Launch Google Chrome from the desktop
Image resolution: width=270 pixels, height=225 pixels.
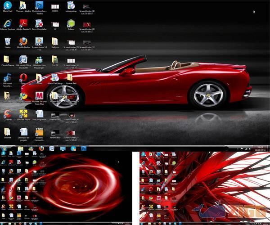coord(23,96)
